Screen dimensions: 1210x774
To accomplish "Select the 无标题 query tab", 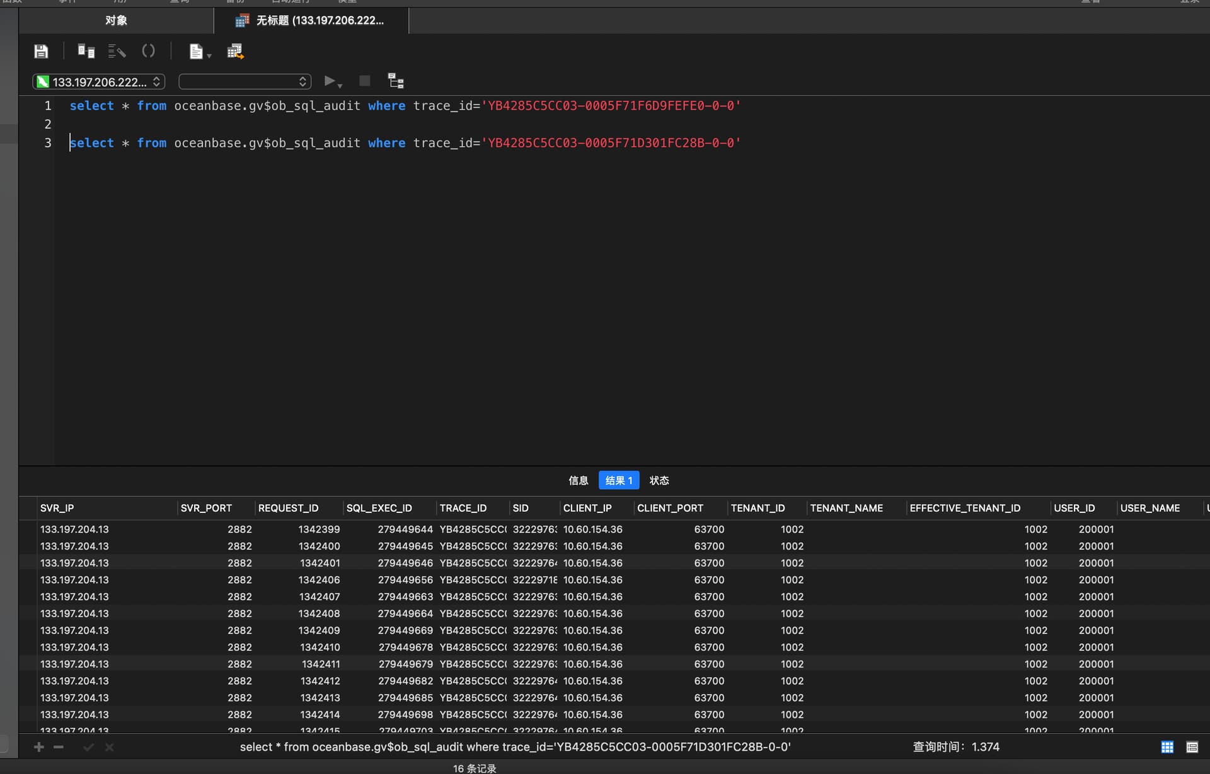I will (x=311, y=21).
